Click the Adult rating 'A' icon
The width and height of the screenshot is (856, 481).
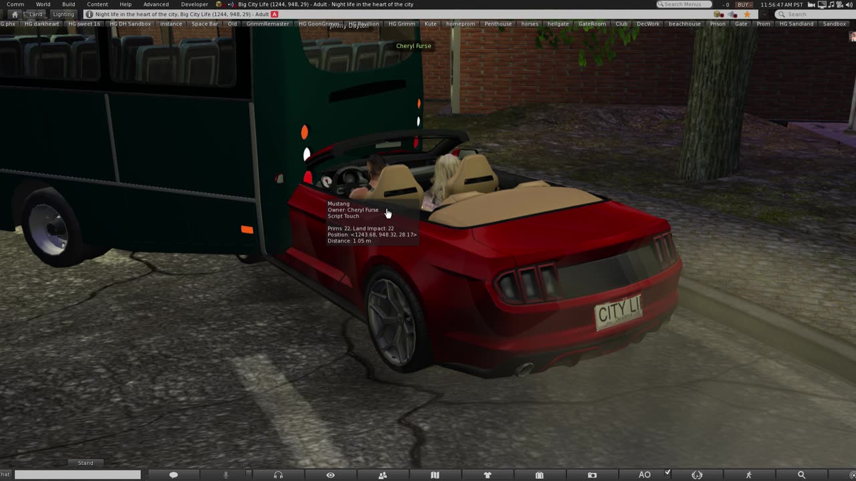pos(274,14)
